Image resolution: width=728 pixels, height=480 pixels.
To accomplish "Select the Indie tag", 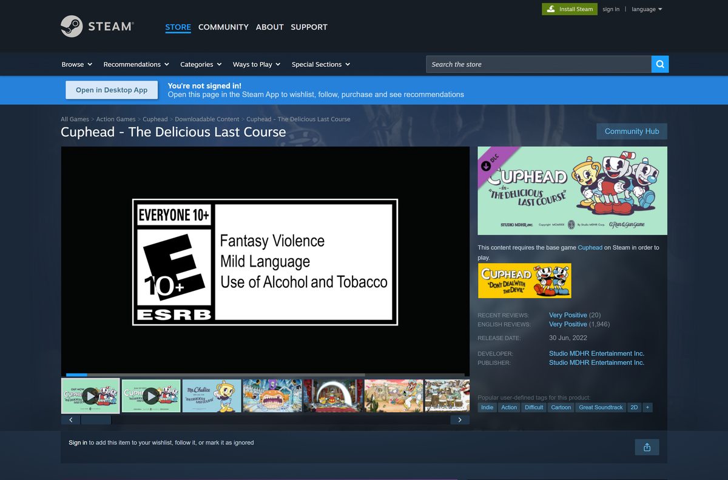I will [x=487, y=407].
